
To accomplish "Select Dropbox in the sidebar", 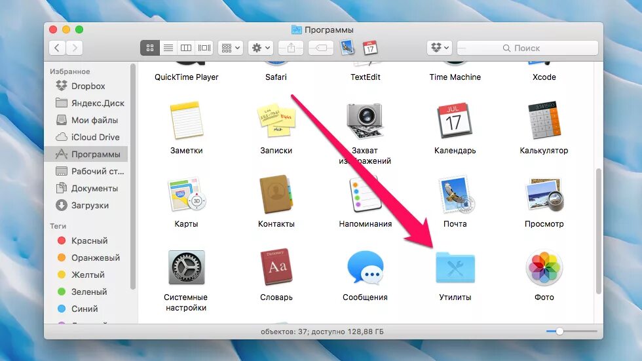I will click(x=86, y=86).
